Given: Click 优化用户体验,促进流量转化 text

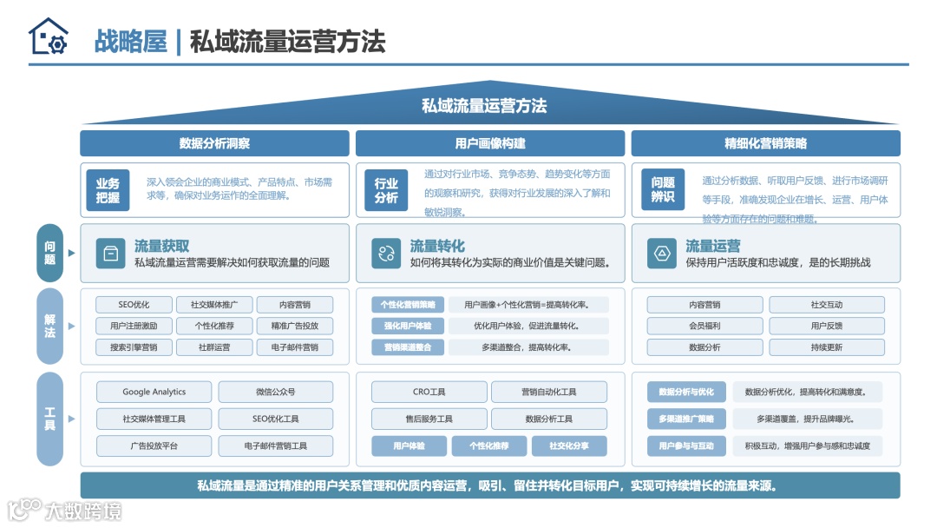Looking at the screenshot, I should click(527, 326).
